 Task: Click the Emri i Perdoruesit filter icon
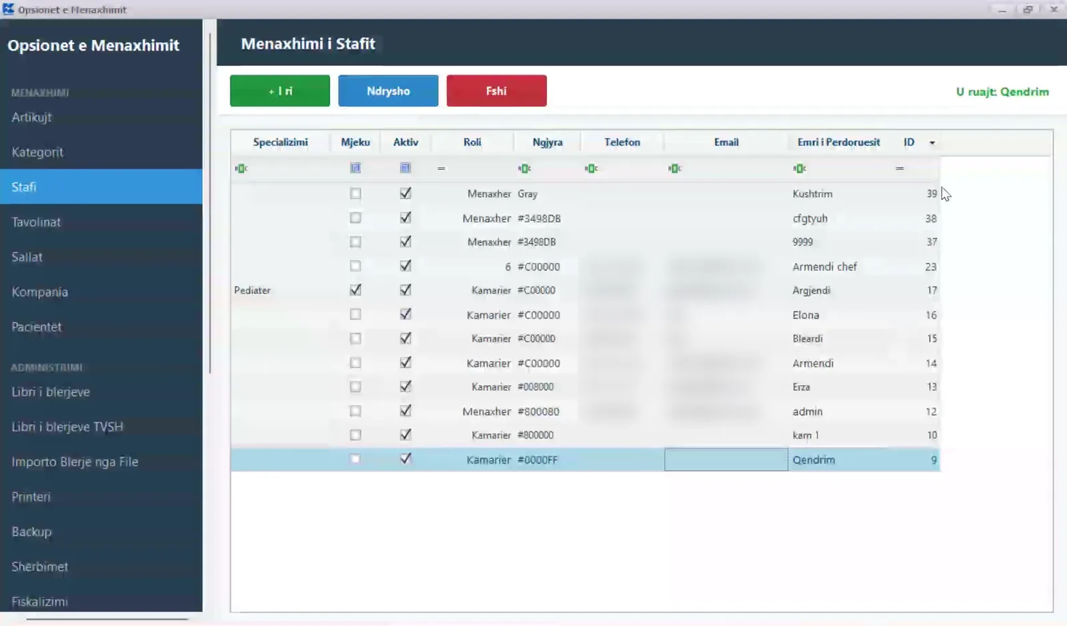(x=800, y=168)
